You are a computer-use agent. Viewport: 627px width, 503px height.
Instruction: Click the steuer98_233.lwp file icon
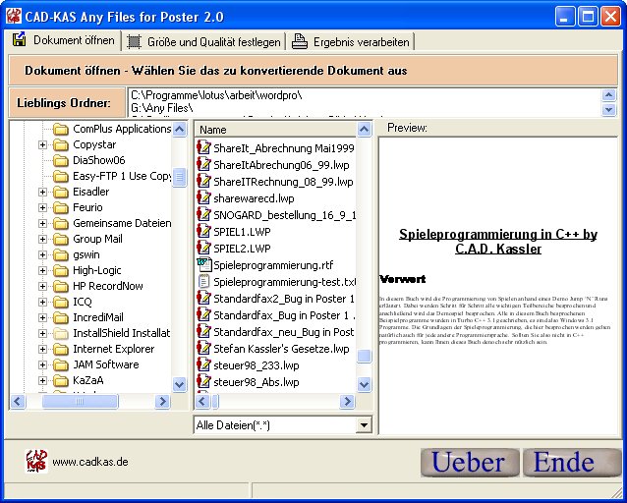click(204, 365)
